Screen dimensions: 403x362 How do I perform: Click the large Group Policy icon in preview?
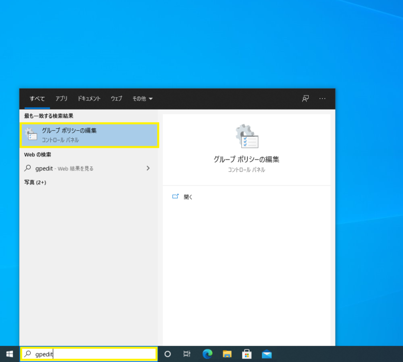(x=247, y=136)
